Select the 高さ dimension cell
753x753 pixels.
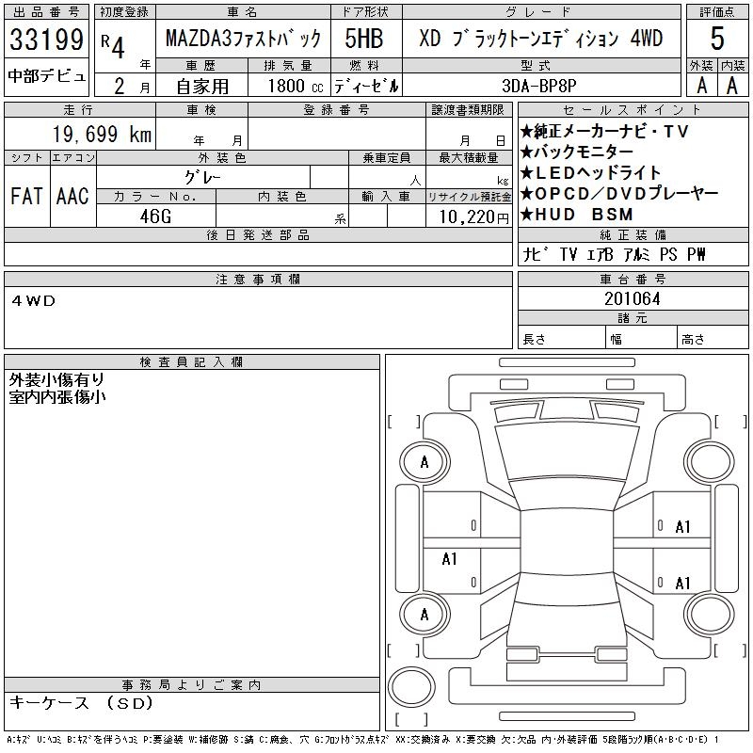click(x=713, y=337)
